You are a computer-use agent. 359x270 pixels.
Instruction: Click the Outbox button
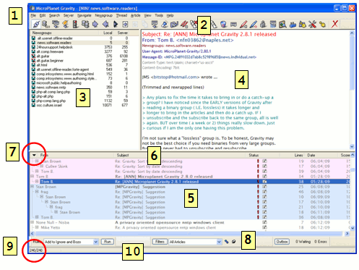click(282, 242)
